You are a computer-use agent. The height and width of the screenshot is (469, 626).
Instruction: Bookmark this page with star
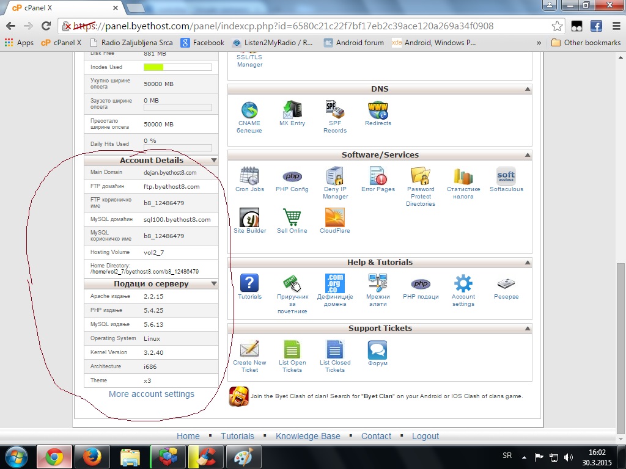(557, 26)
